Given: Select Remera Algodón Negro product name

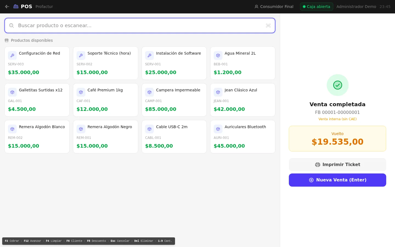Looking at the screenshot, I should tap(110, 127).
